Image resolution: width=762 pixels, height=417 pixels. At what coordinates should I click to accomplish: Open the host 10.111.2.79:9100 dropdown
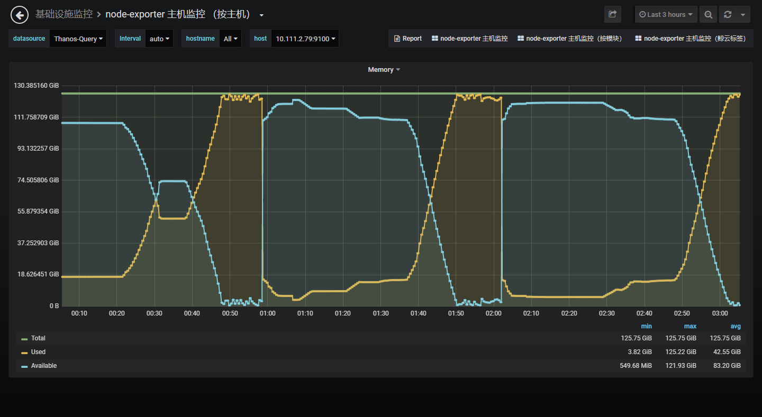[x=305, y=39]
